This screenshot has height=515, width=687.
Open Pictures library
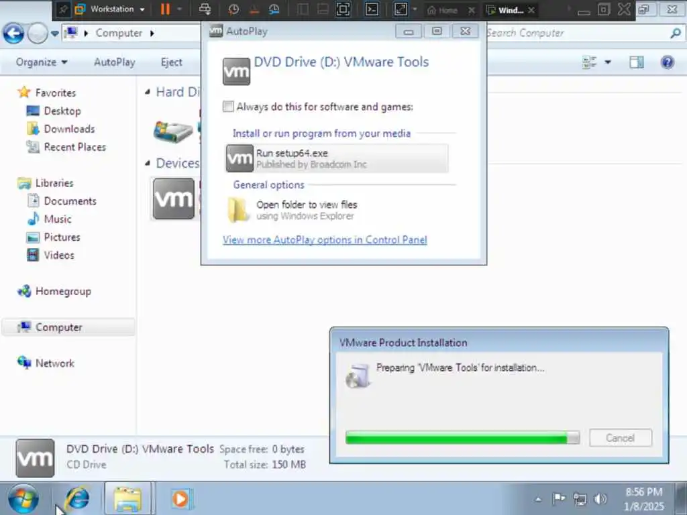tap(62, 237)
